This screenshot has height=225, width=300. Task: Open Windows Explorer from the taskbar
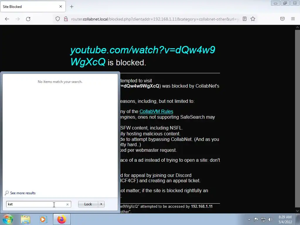click(x=25, y=219)
